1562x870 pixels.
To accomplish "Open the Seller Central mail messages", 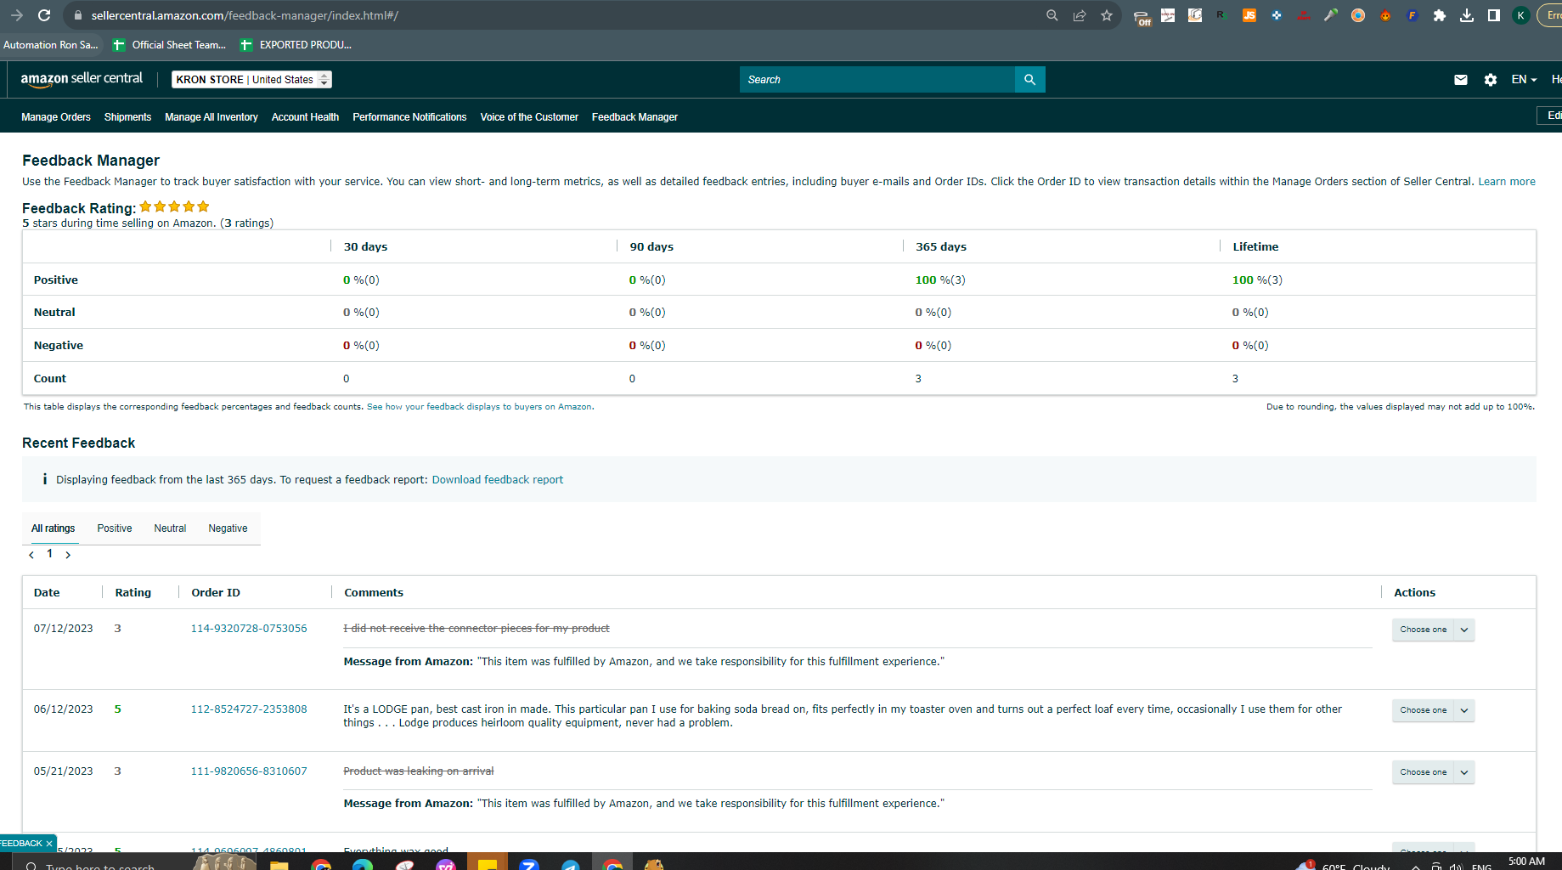I will pos(1461,80).
